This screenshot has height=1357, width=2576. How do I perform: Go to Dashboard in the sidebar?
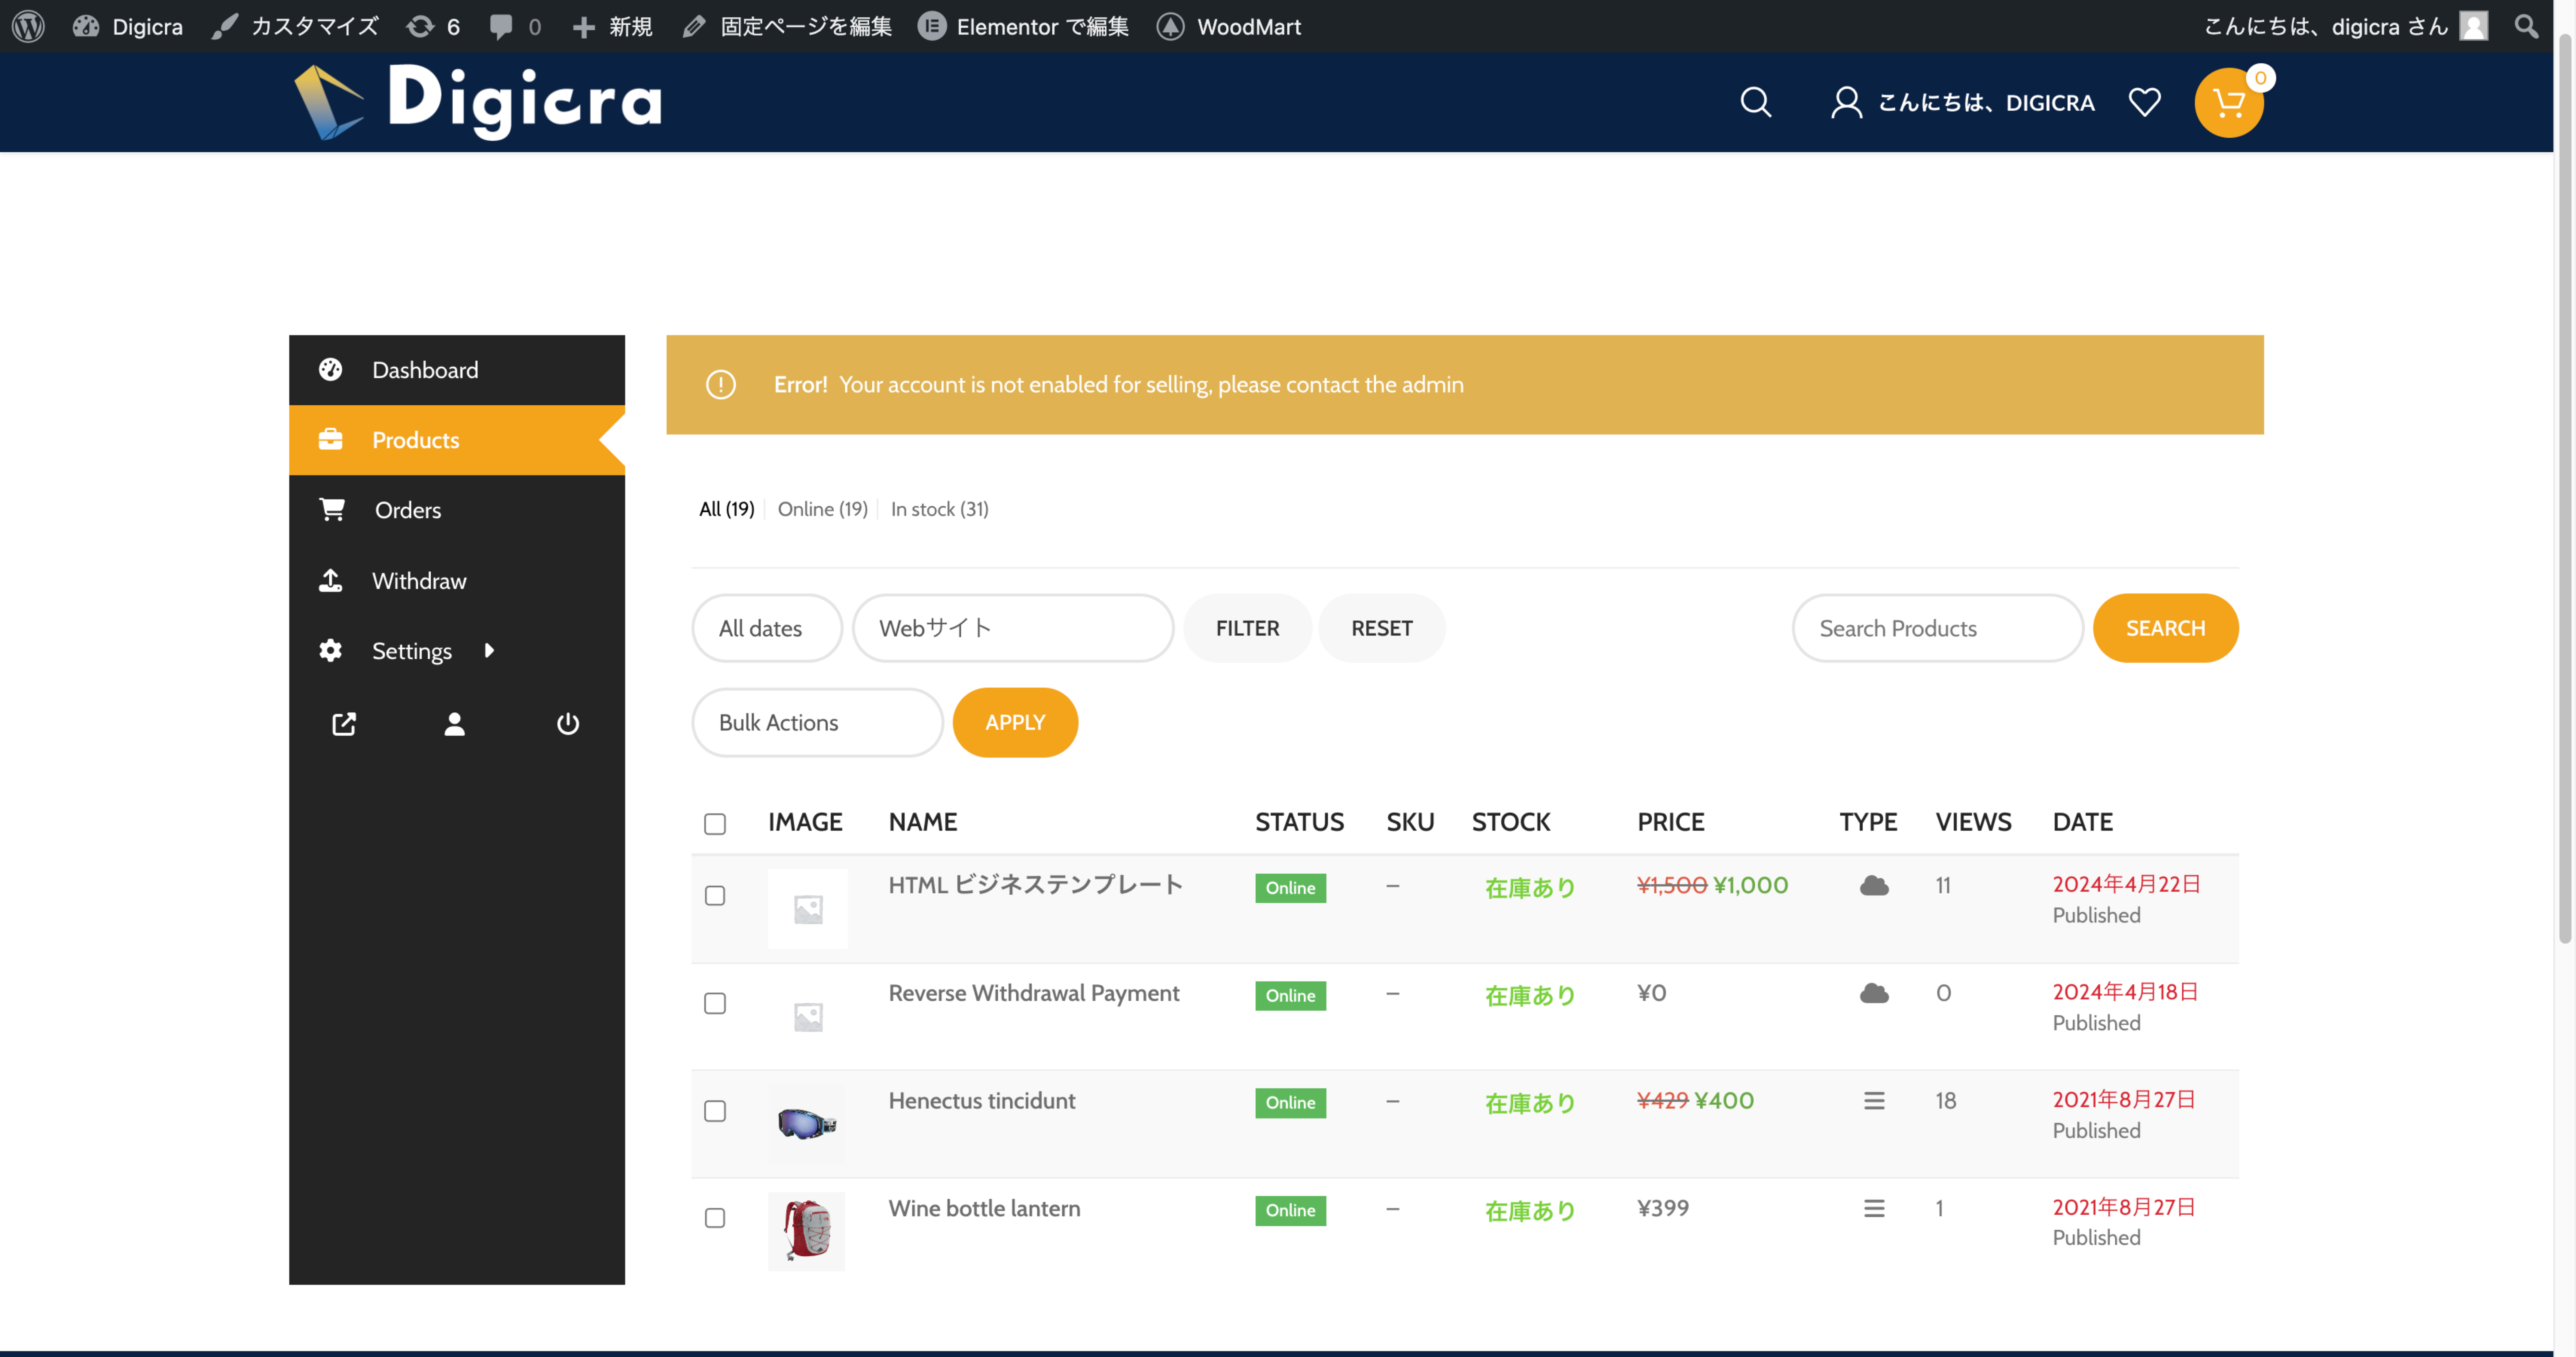point(457,370)
